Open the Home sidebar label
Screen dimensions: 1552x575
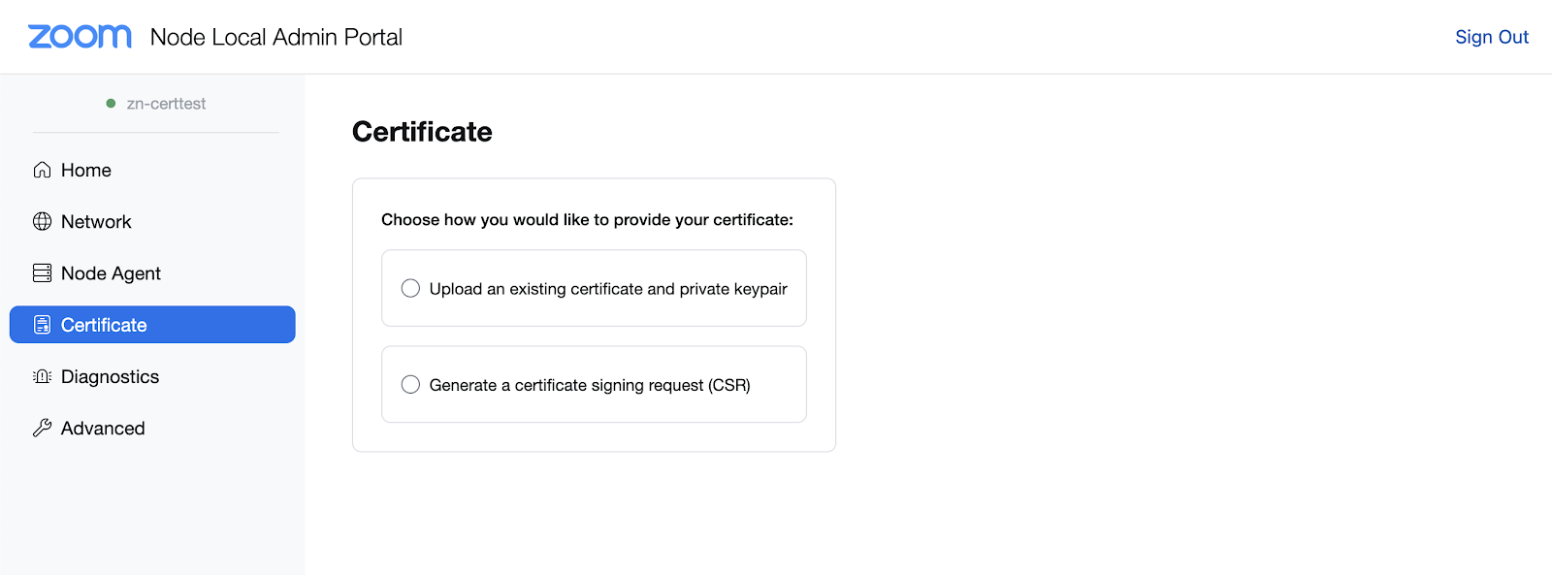(86, 170)
